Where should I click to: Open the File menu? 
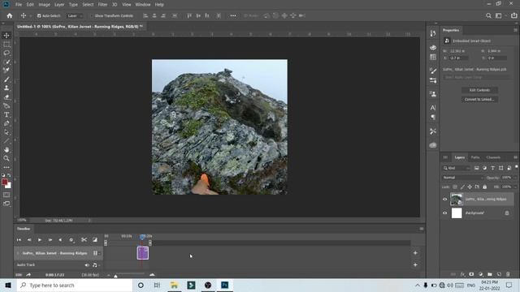click(x=19, y=5)
